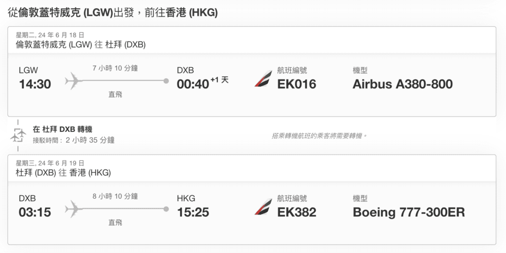Image resolution: width=506 pixels, height=253 pixels.
Task: Click the 7 小時 10 分鐘 duration label
Action: [115, 68]
